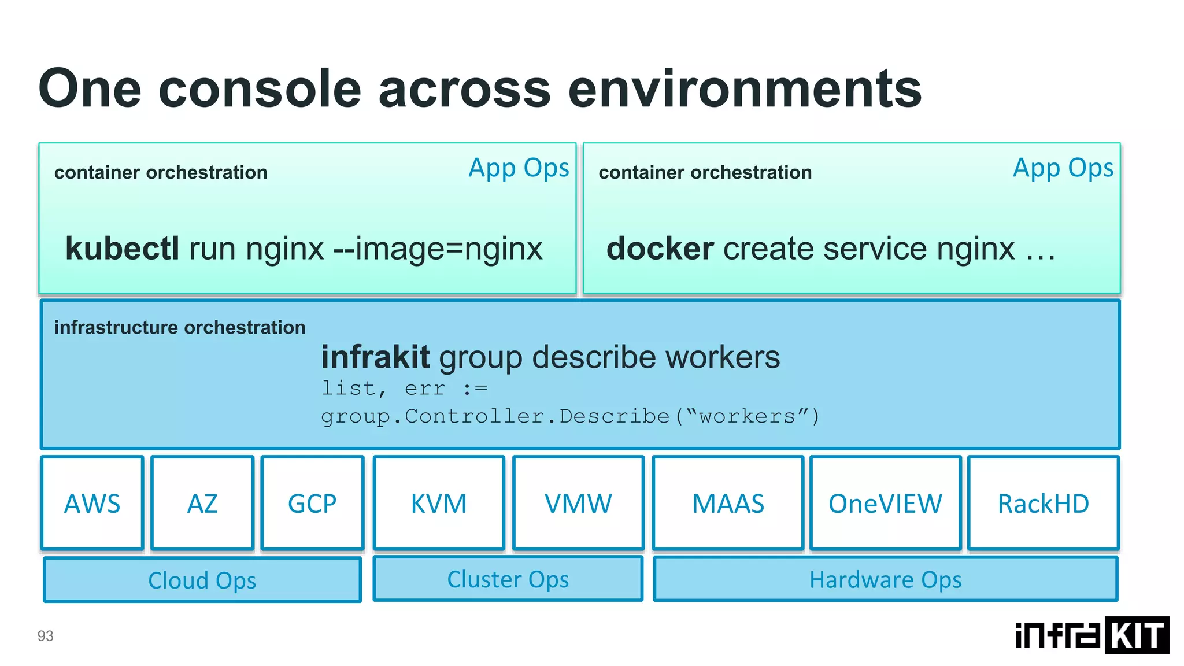Click the AWS box

pos(92,503)
